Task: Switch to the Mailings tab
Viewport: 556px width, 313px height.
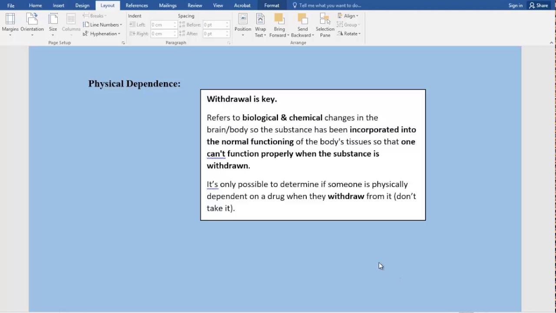Action: point(168,5)
